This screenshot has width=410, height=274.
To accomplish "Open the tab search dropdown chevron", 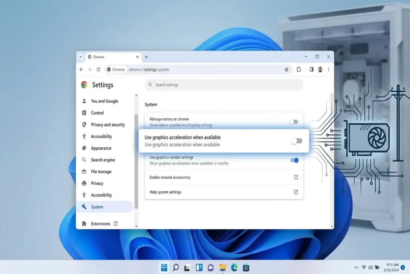I will pos(81,57).
